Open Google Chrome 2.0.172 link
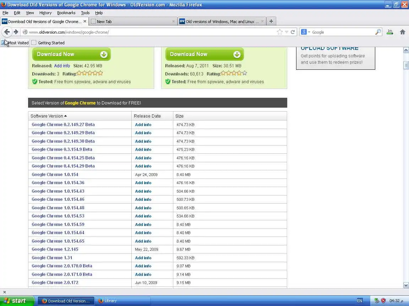Image resolution: width=409 pixels, height=306 pixels. click(x=55, y=283)
